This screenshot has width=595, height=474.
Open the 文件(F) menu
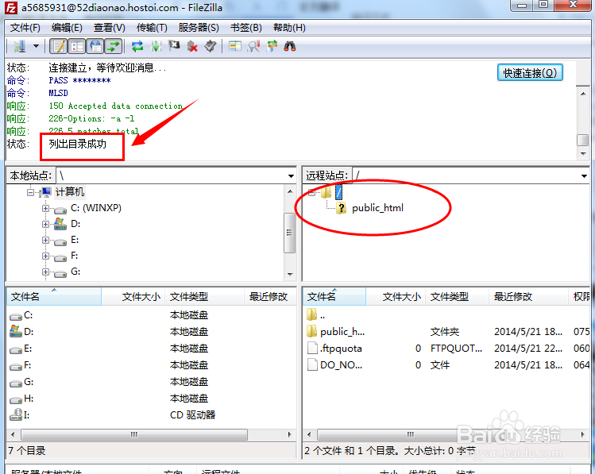tap(25, 28)
